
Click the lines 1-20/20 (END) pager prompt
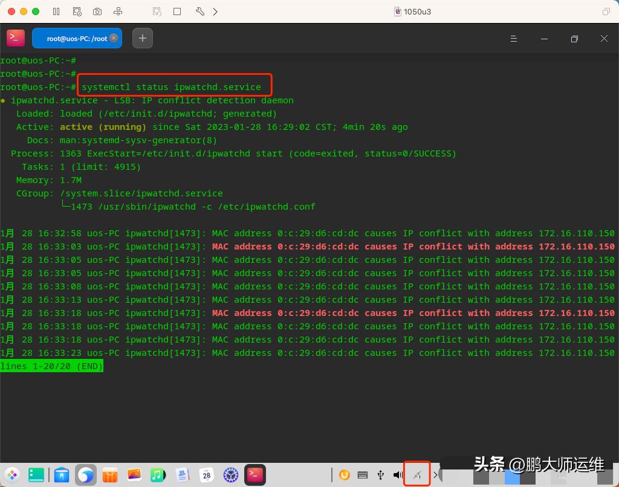click(x=51, y=366)
